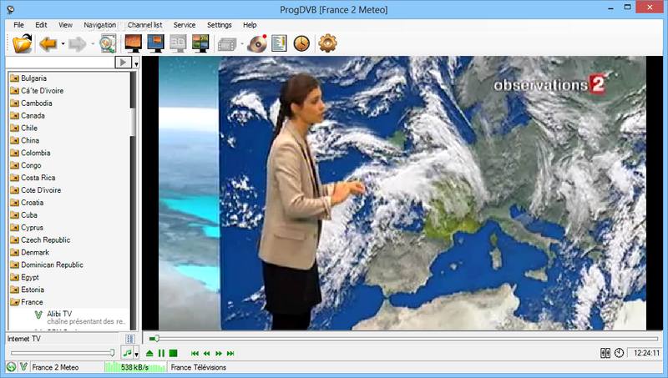This screenshot has width=668, height=378.
Task: Click the green refresh status icon
Action: 11,367
